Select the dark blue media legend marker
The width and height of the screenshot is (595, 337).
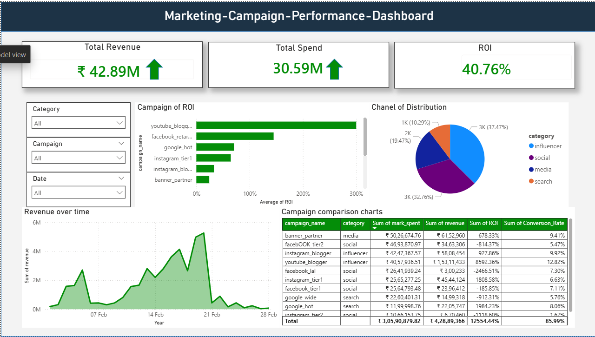coord(531,170)
